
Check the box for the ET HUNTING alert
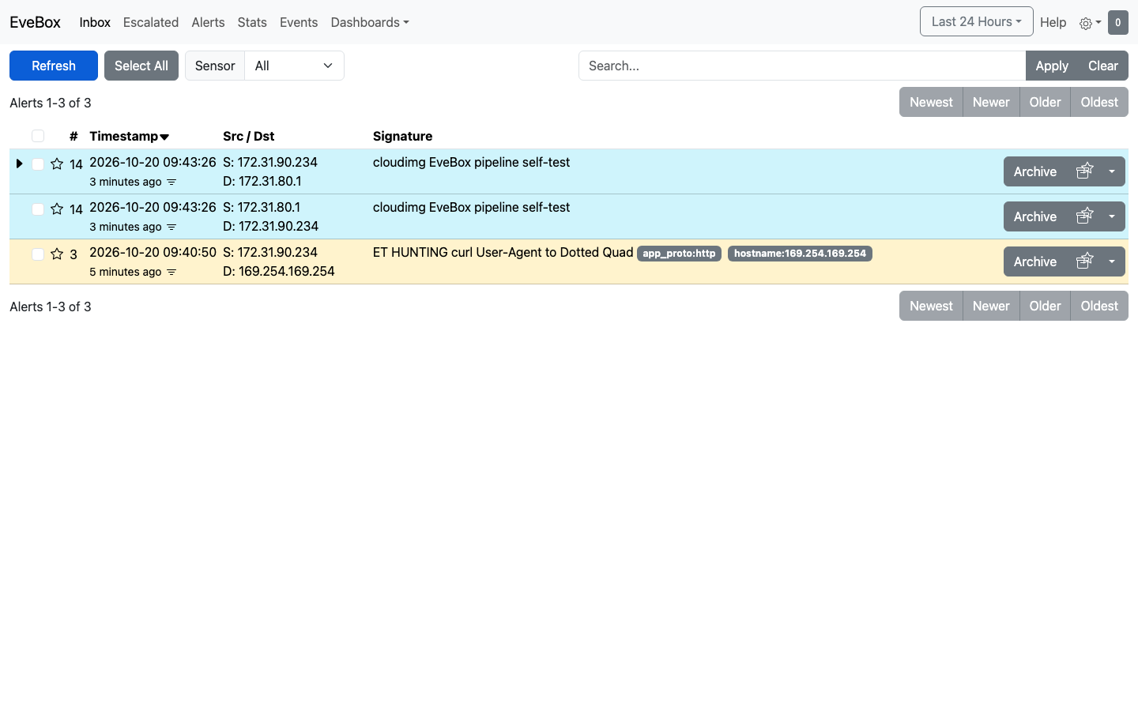(38, 254)
